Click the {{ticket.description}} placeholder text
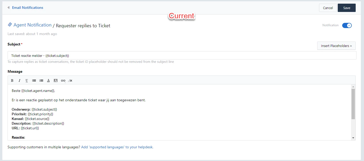This screenshot has height=161, width=364. 48,123
